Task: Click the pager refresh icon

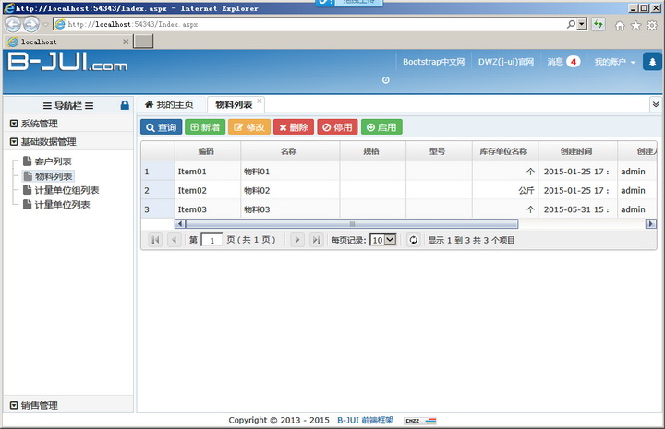Action: point(414,240)
